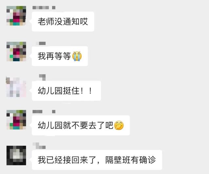The width and height of the screenshot is (209, 174).
Task: Click sender name above '老师没通知哎'
Action: [44, 8]
